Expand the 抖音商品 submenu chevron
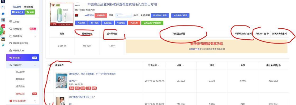 (x=35, y=36)
